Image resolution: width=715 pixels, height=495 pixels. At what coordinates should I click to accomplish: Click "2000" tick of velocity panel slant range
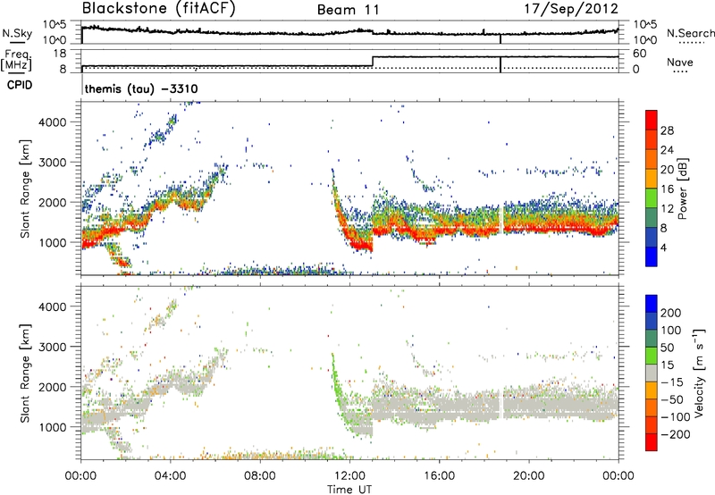point(52,387)
